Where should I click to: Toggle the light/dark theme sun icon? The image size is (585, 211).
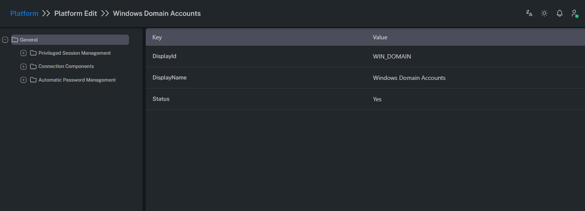(x=544, y=13)
